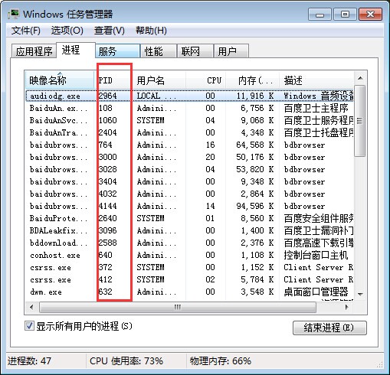The height and width of the screenshot is (375, 390).
Task: Sort by 映像名称 column header
Action: (x=60, y=80)
